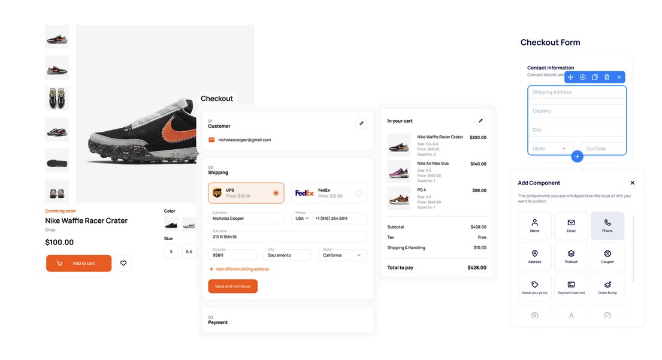The width and height of the screenshot is (662, 360).
Task: Select UPS shipping radio option
Action: [x=276, y=193]
